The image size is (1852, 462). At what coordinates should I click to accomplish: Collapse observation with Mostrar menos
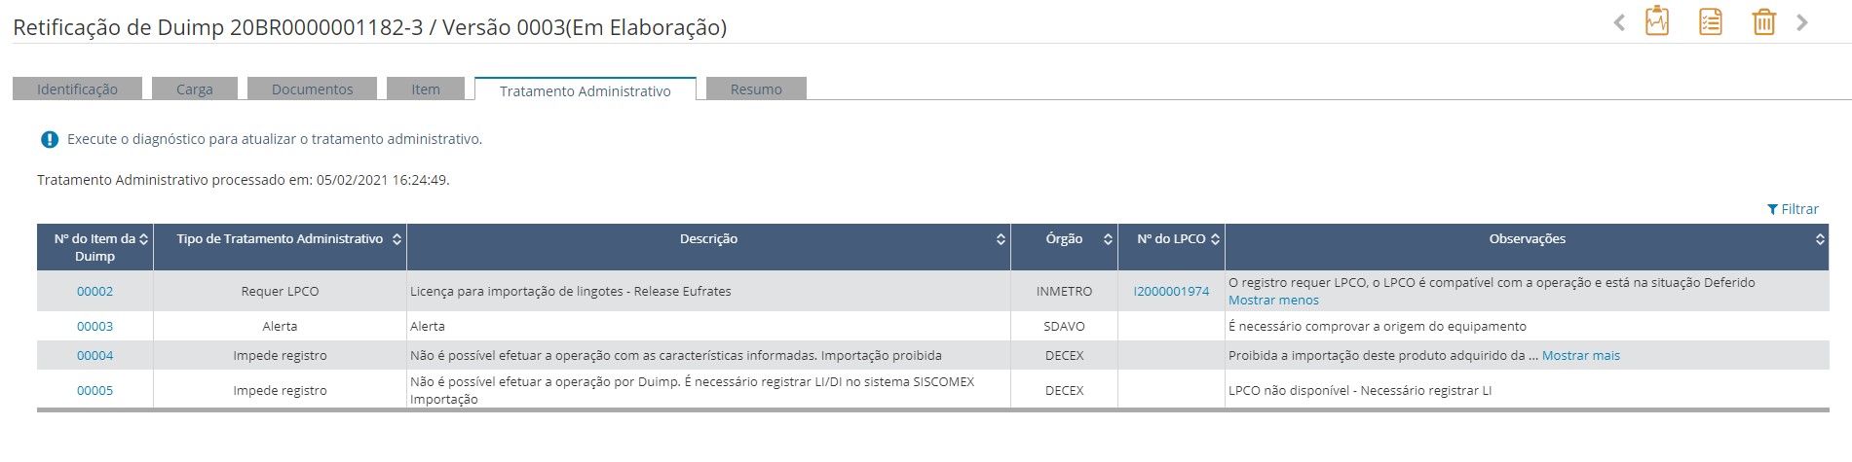pyautogui.click(x=1273, y=301)
